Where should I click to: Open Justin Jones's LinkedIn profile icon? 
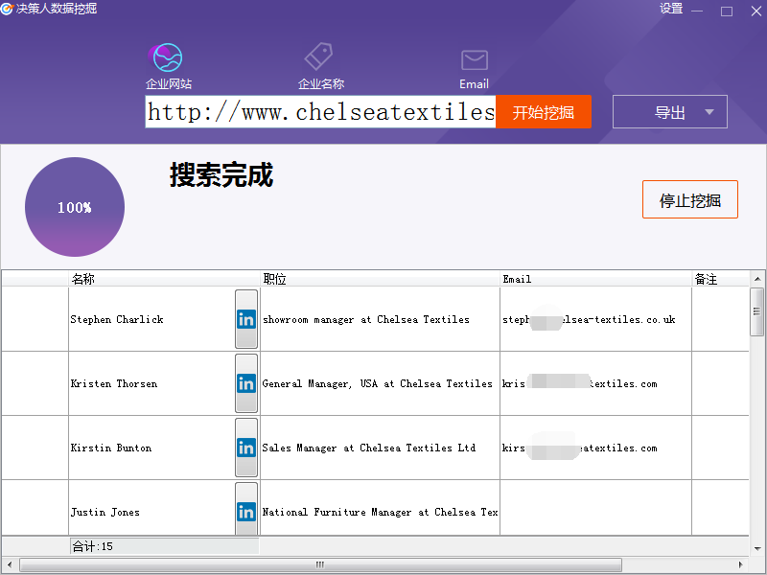246,510
